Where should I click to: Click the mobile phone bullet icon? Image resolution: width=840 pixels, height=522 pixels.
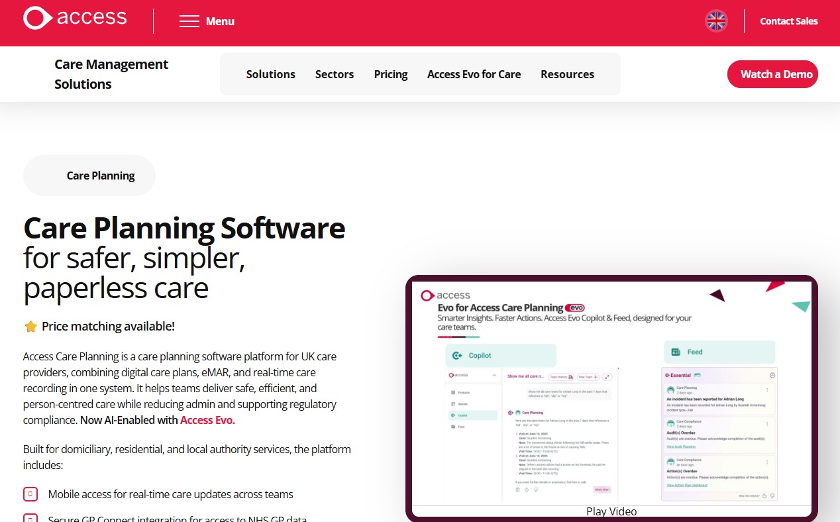(x=30, y=494)
